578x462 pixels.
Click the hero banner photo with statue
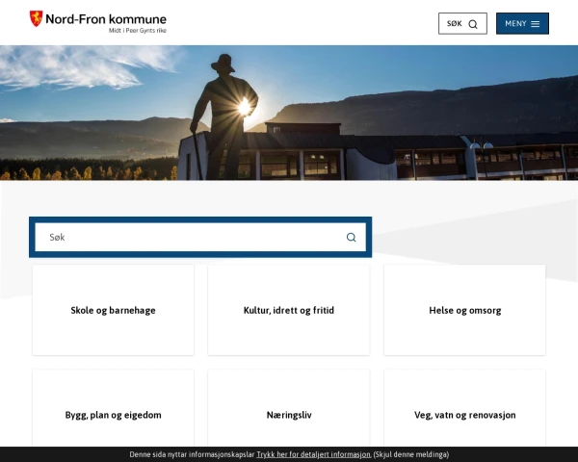[289, 113]
